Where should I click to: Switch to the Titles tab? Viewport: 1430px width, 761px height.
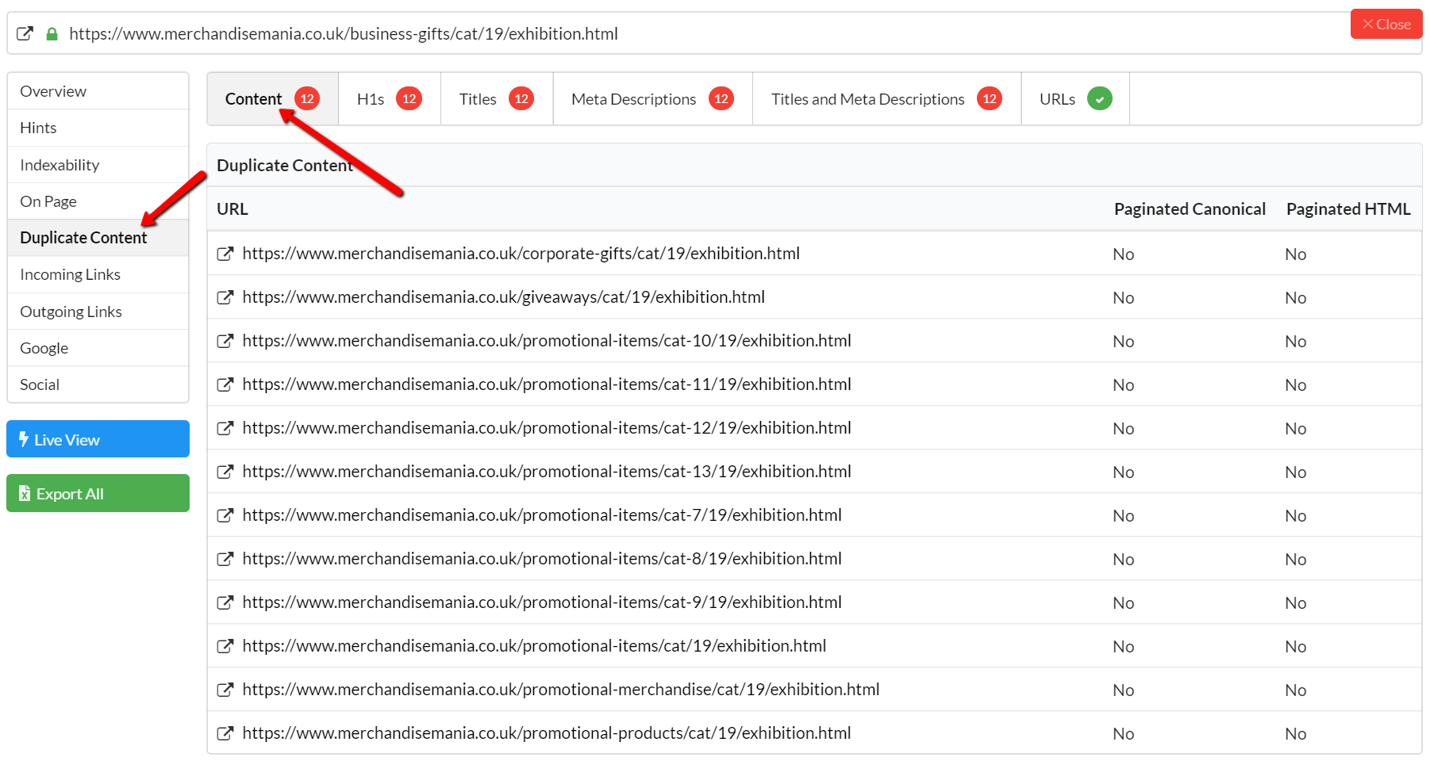coord(497,99)
